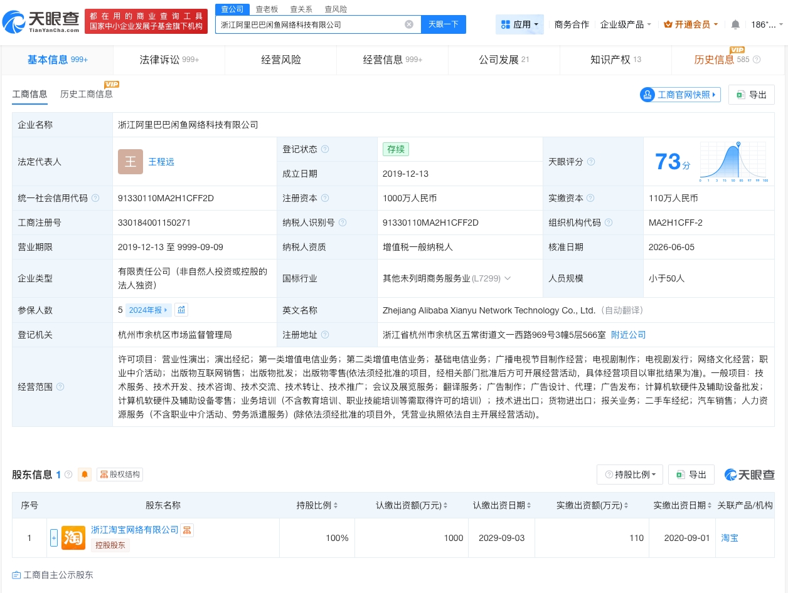Open the notification bell in the header
This screenshot has width=788, height=593.
[x=735, y=24]
